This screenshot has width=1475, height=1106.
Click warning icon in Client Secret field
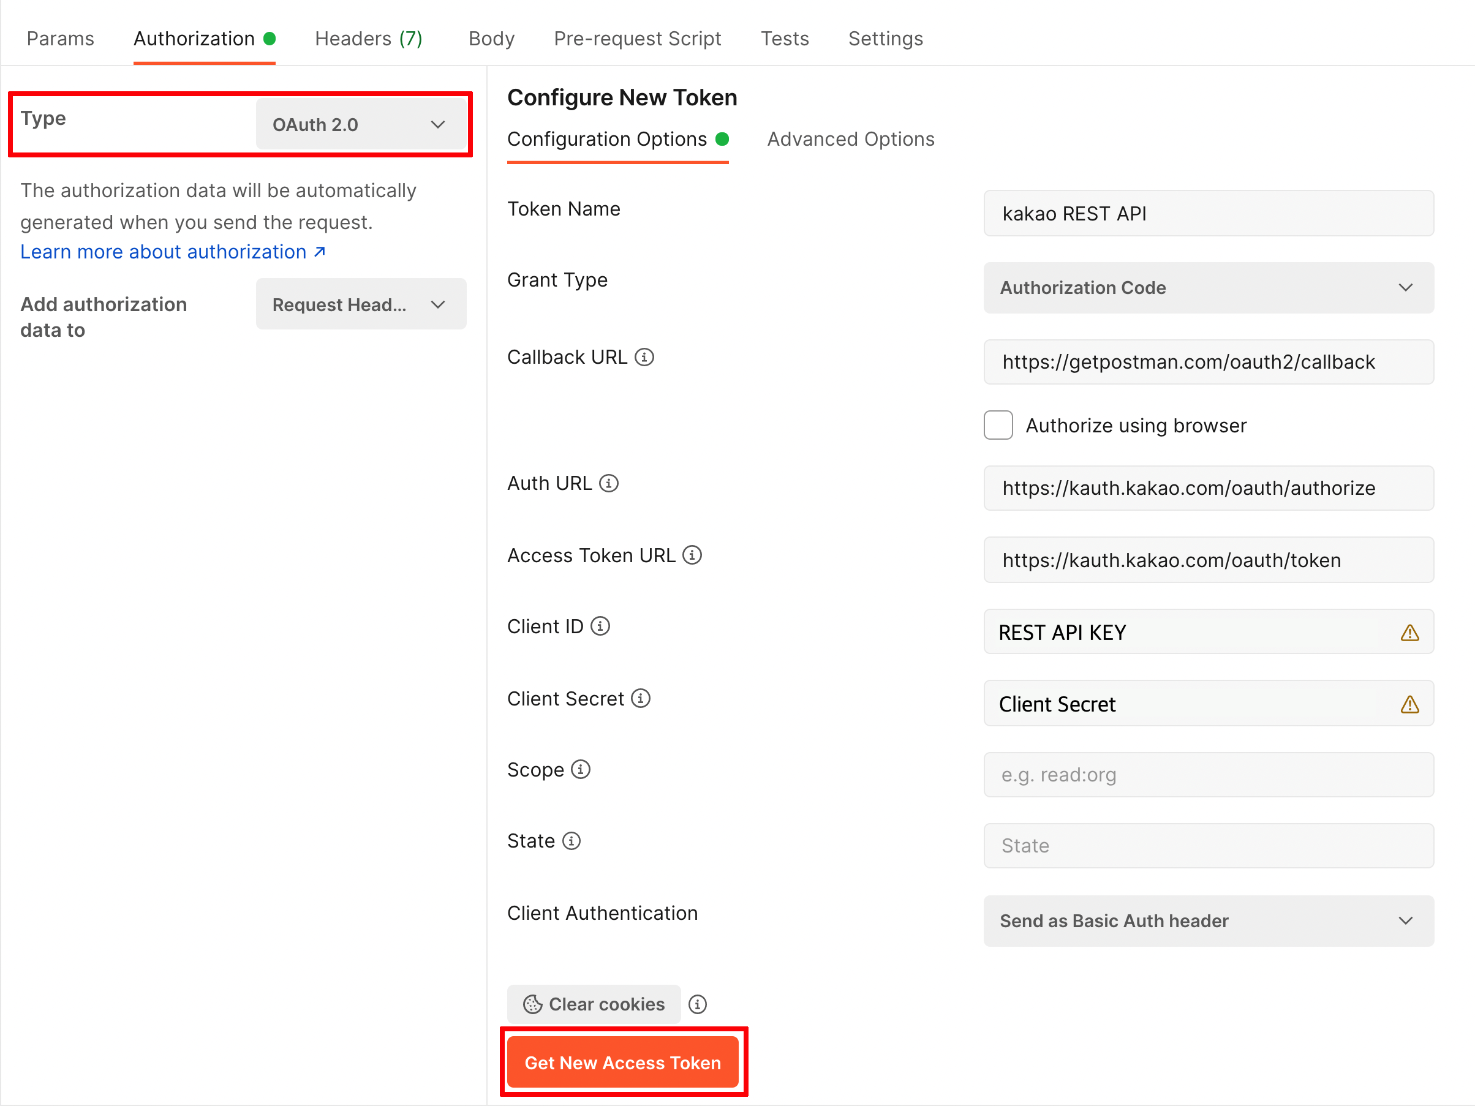coord(1409,704)
